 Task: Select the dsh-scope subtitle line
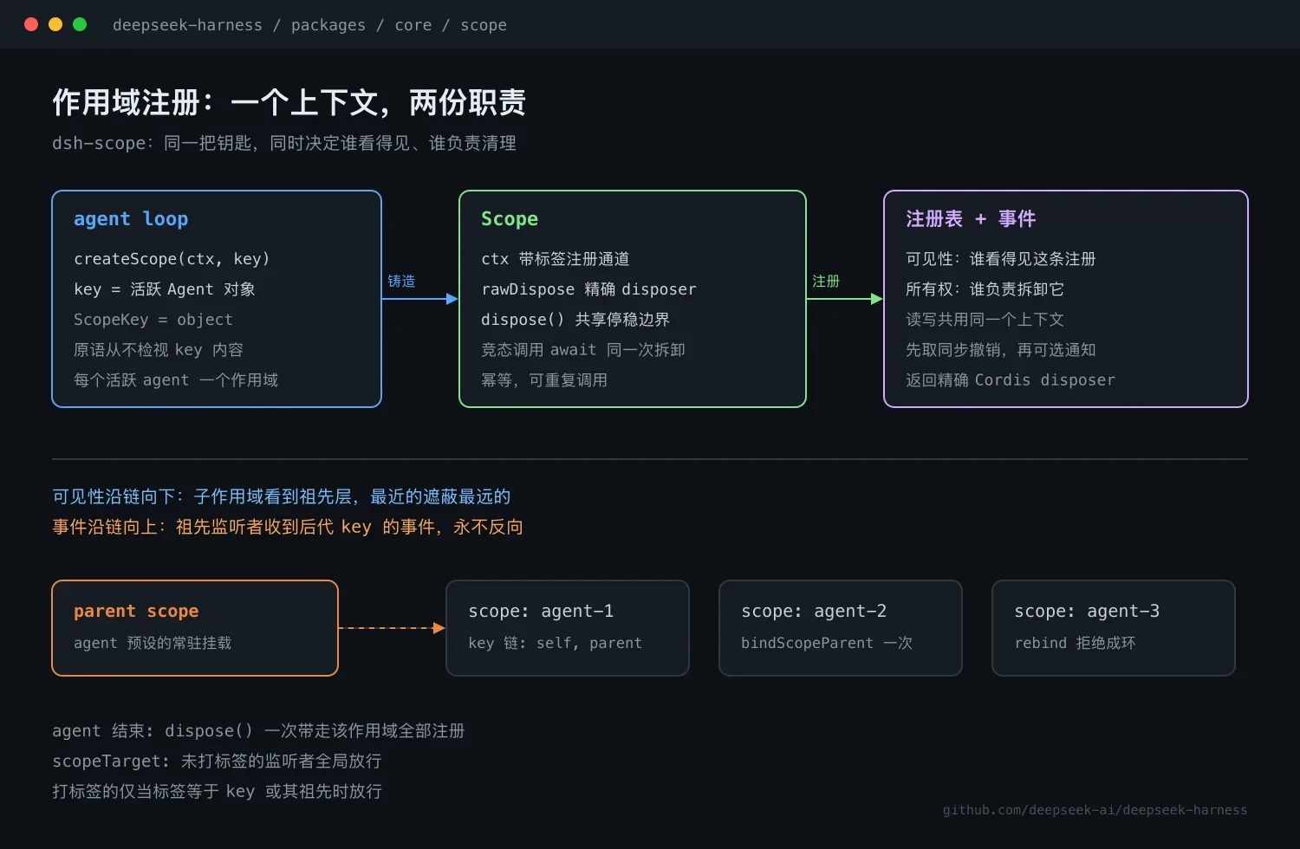284,143
